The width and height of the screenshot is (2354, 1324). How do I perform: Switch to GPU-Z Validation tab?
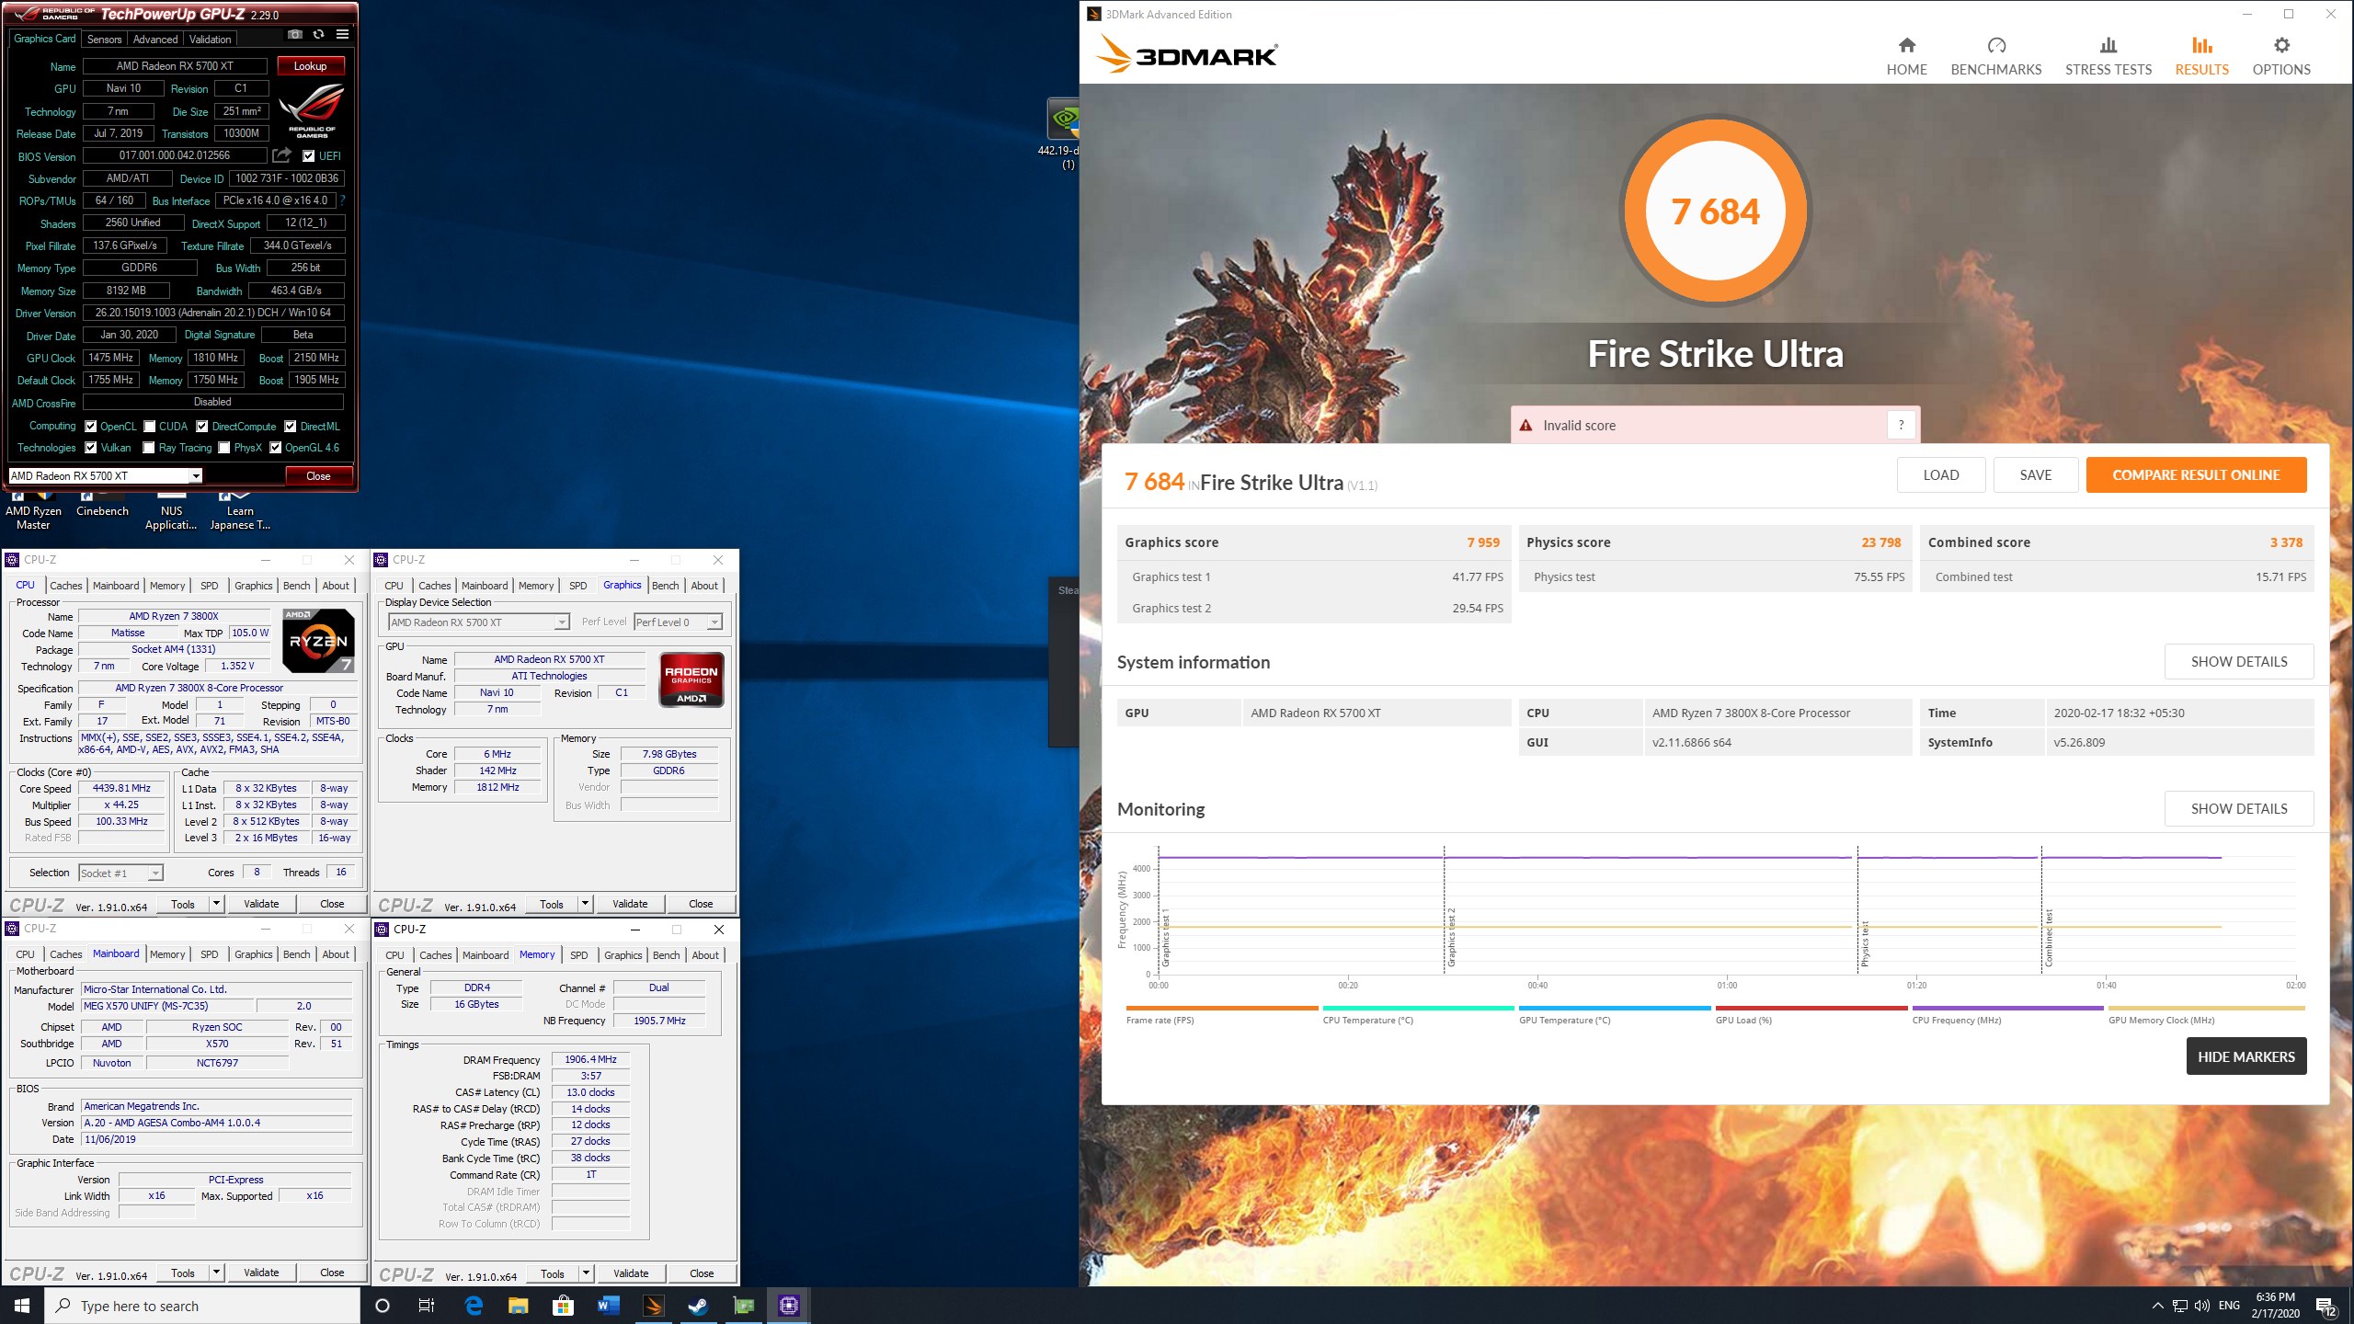[211, 39]
